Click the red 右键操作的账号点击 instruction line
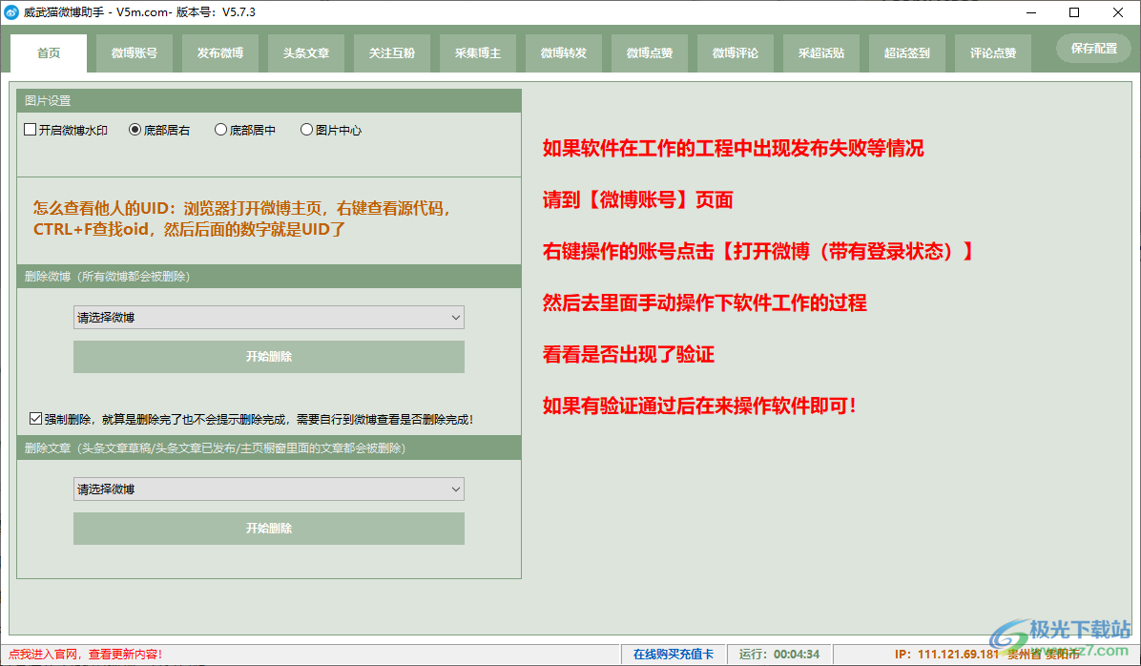This screenshot has width=1141, height=666. coord(758,252)
